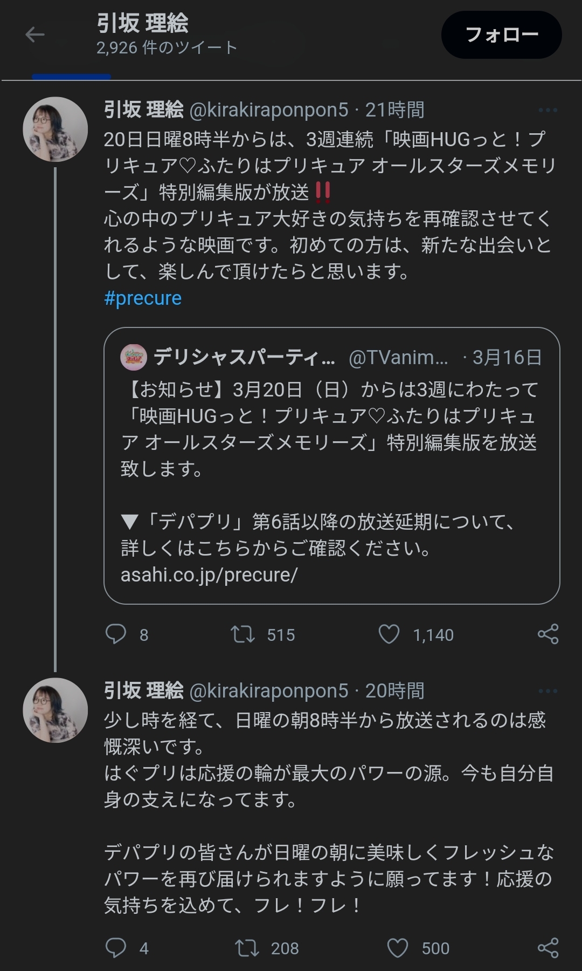Retweet the second tweet with 208 retweets
Screen dimensions: 582x971
click(247, 948)
